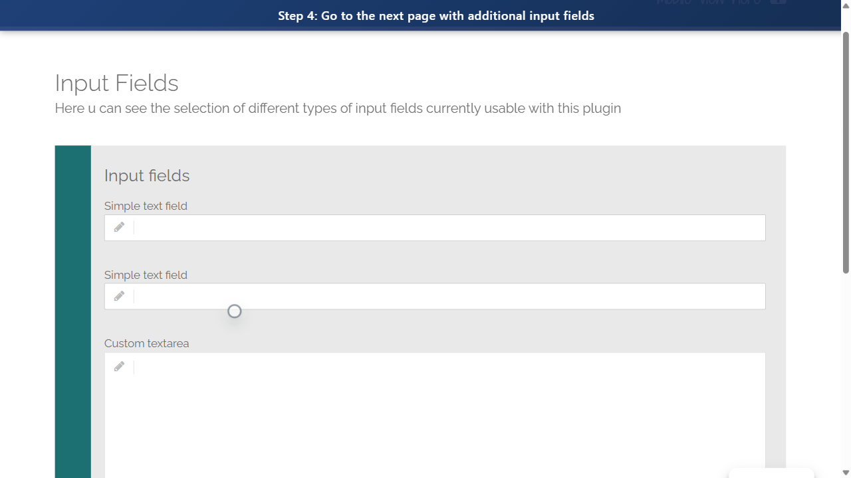Screen dimensions: 851x478
Task: Click the Input fields panel title
Action: (x=147, y=175)
